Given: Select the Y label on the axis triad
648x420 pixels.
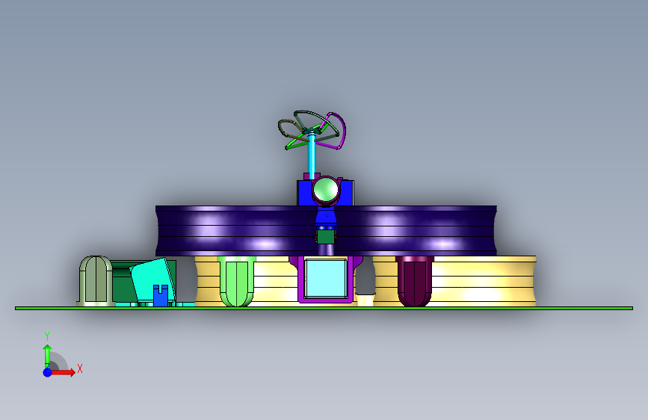Looking at the screenshot, I should (47, 336).
